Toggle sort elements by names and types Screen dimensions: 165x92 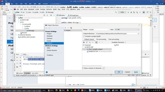[x=96, y=42]
